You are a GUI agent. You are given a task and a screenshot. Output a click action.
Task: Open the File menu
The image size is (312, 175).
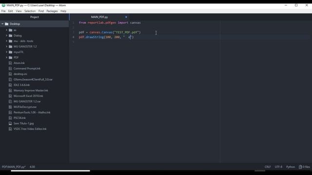[x=3, y=11]
